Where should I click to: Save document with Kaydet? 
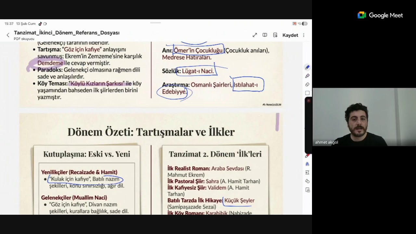(290, 35)
